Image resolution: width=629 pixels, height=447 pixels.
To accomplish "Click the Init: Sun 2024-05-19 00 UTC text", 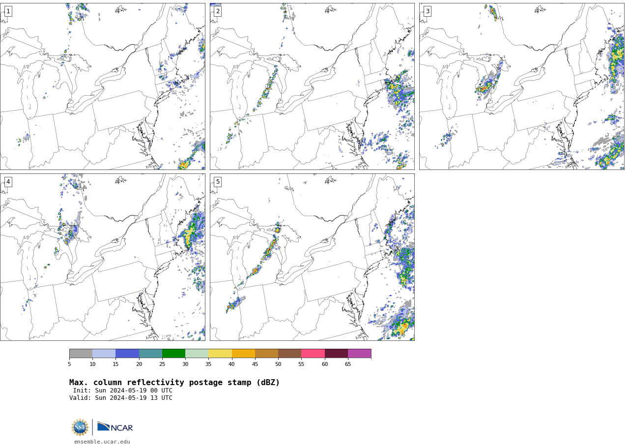I will pyautogui.click(x=123, y=391).
